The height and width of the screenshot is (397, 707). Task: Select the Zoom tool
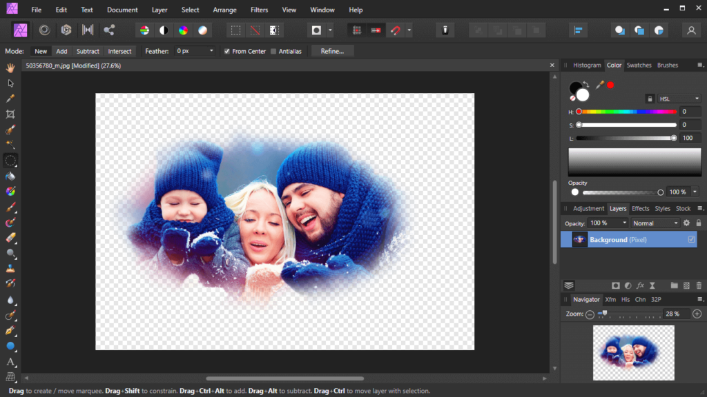pos(10,253)
